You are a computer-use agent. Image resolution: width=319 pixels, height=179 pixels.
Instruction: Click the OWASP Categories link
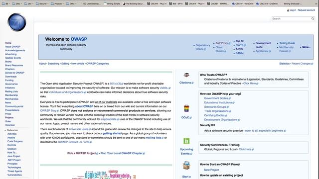point(98,64)
